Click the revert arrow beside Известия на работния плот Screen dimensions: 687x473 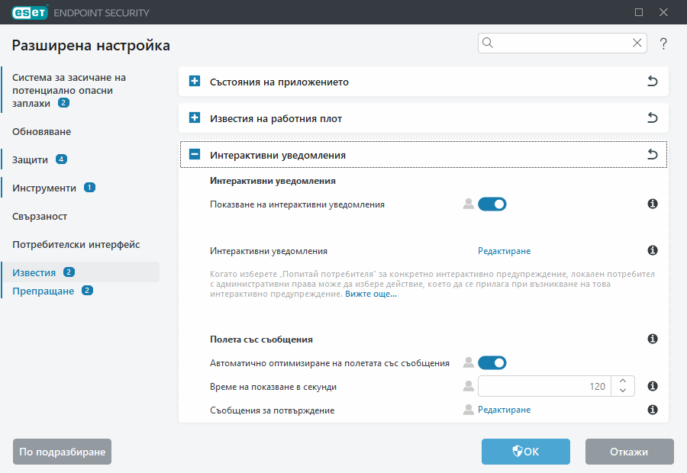[653, 118]
